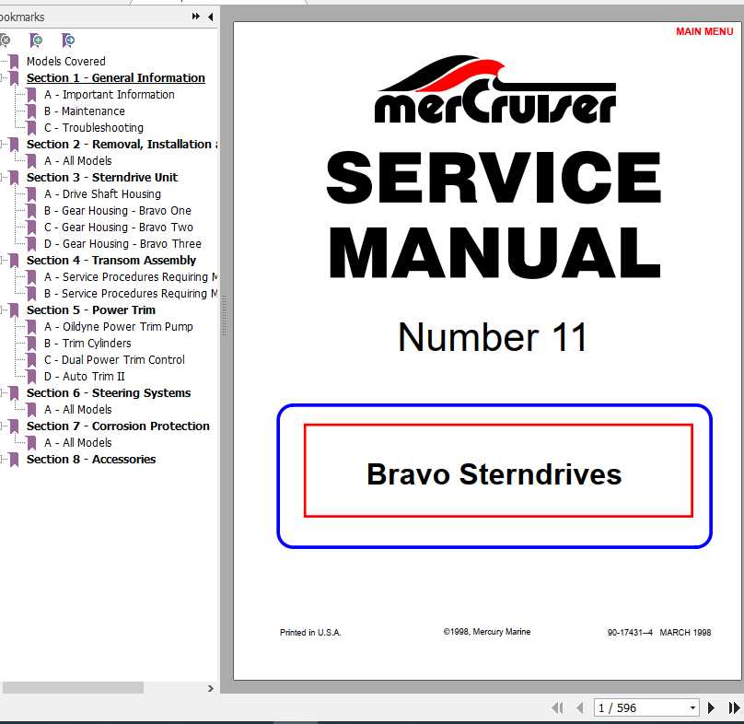Image resolution: width=744 pixels, height=724 pixels.
Task: Open the bookmark options double-arrow menu
Action: pyautogui.click(x=194, y=16)
